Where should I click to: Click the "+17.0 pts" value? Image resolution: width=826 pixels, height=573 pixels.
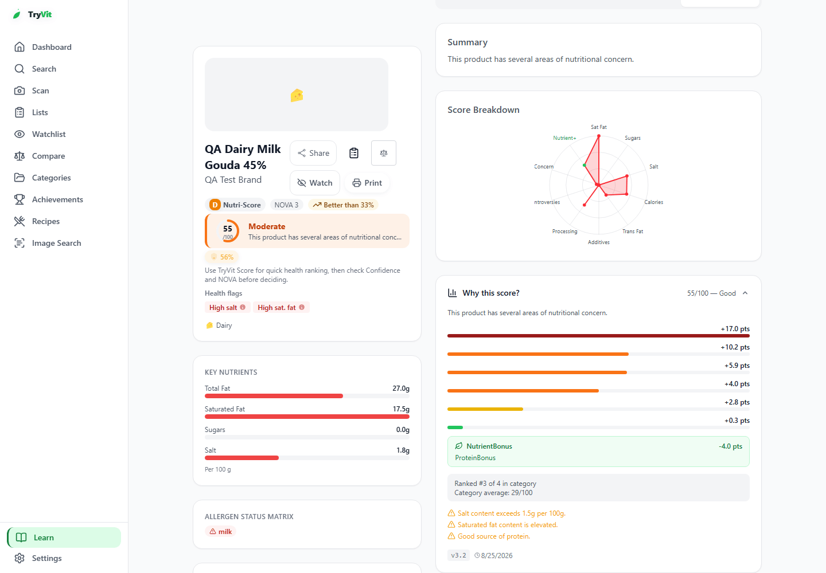(x=735, y=329)
